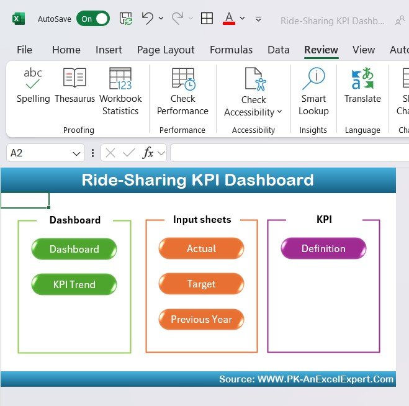This screenshot has width=409, height=406.
Task: Click the Redo arrow icon
Action: 178,18
